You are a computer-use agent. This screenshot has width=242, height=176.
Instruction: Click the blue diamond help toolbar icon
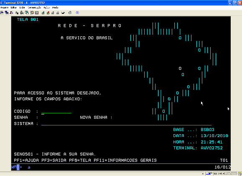point(77,13)
